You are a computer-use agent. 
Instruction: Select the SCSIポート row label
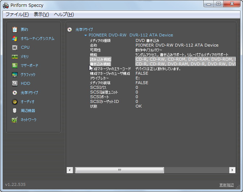pos(100,97)
